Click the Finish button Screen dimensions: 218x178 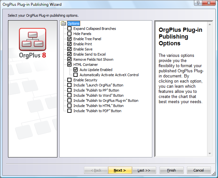click(x=172, y=170)
